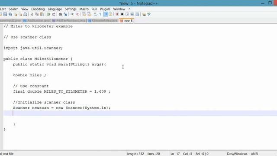Switch to the AddTenNumbers.java tab
277x156 pixels.
tap(69, 21)
